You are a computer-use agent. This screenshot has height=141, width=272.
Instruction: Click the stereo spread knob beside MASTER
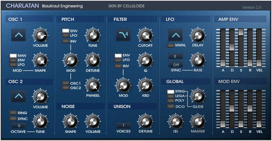[x=176, y=121]
